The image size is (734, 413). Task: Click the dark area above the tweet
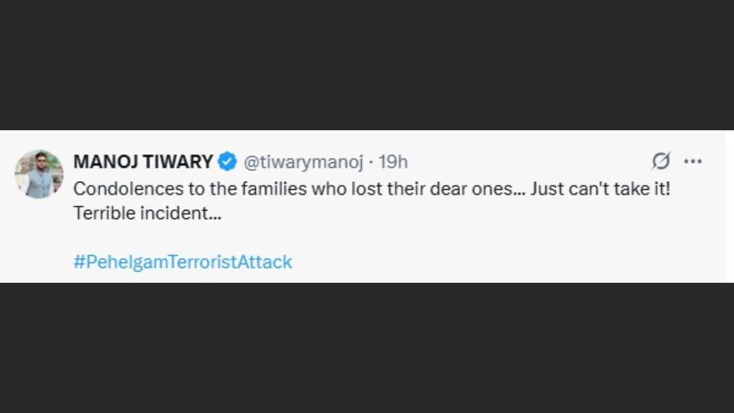(367, 63)
